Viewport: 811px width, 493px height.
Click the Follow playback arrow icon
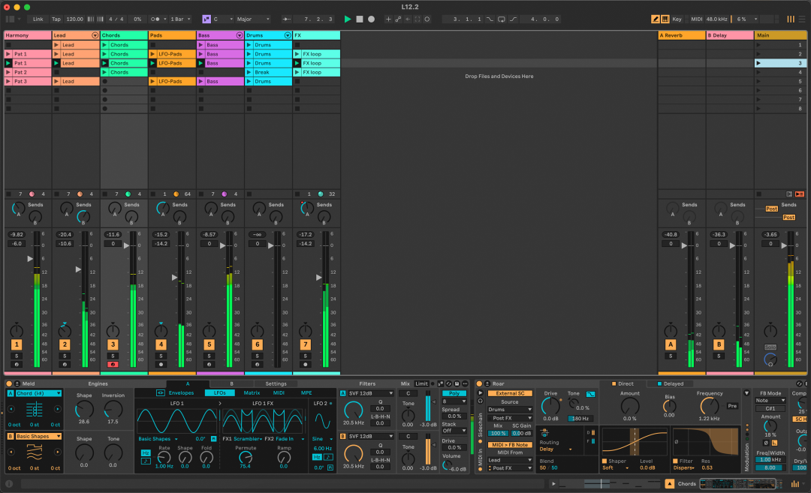click(286, 19)
